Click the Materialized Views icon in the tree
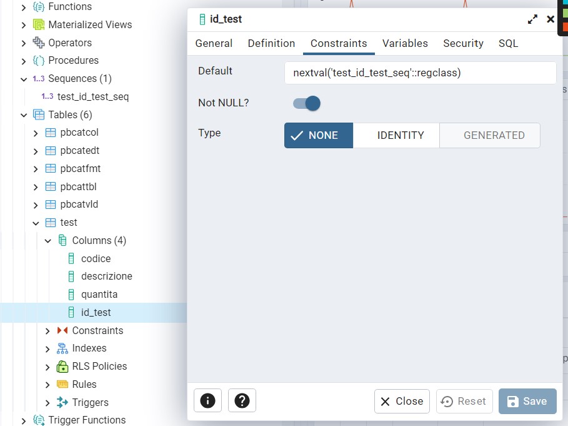 pos(39,25)
